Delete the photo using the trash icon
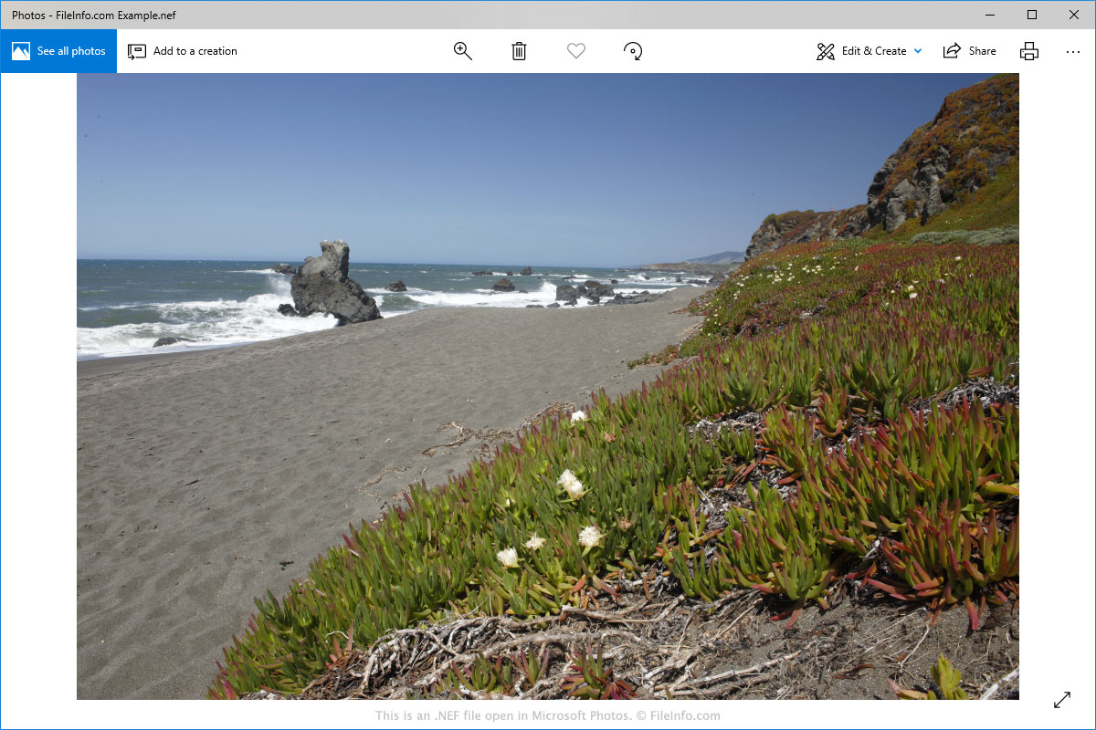This screenshot has width=1096, height=730. [519, 51]
